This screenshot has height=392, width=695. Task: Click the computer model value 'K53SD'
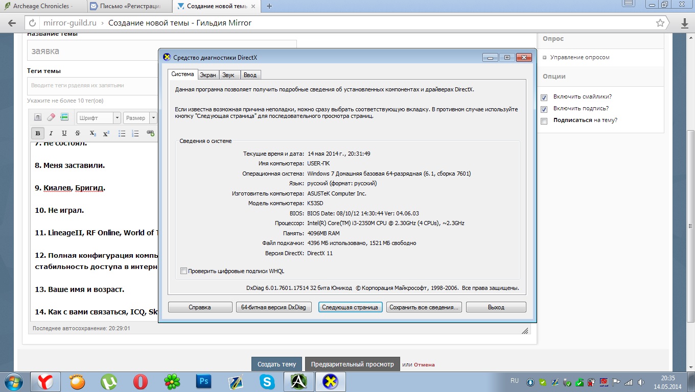pos(315,203)
